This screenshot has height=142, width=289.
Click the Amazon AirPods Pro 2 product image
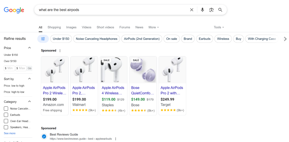[55, 70]
